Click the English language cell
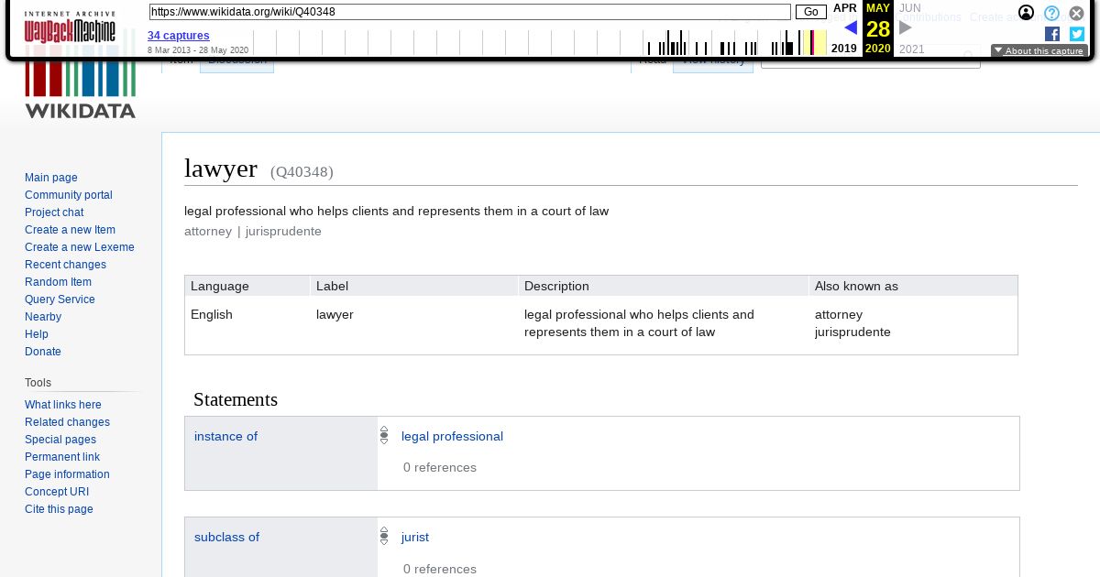This screenshot has width=1100, height=577. tap(212, 314)
